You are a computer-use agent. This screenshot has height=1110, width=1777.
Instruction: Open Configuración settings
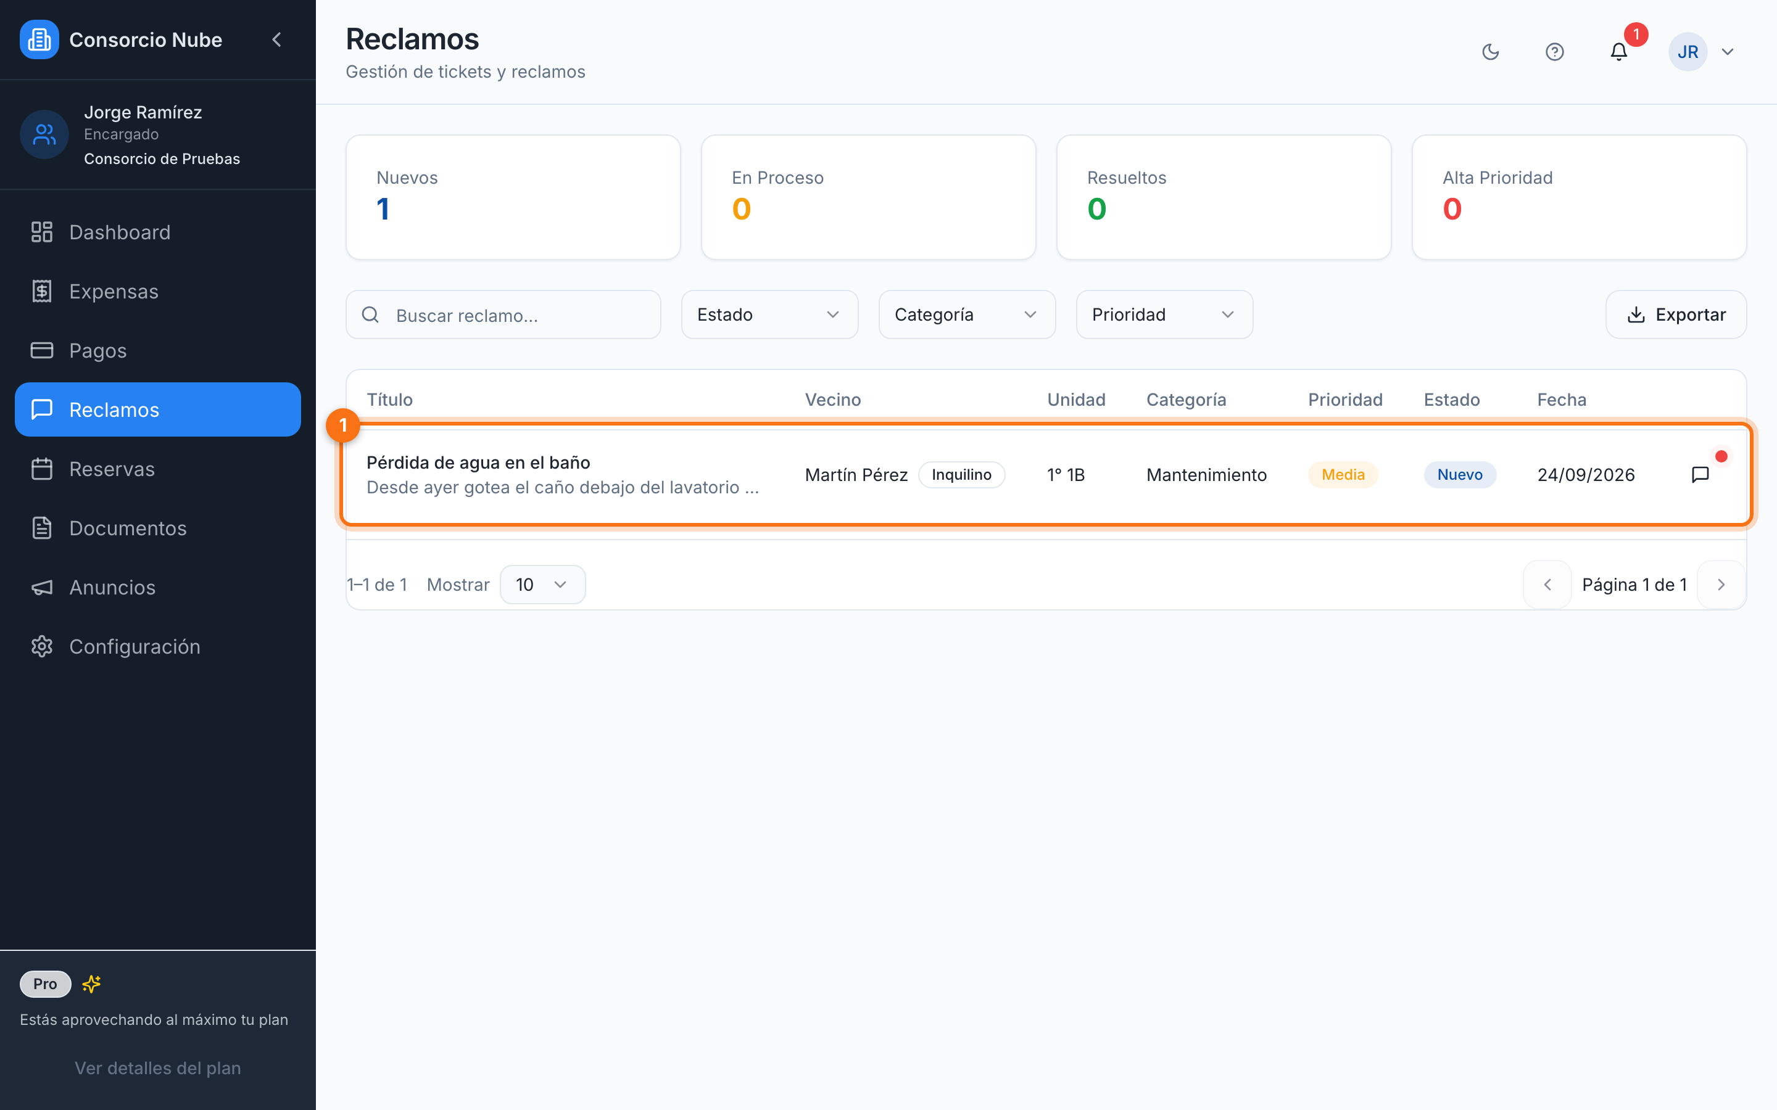[158, 647]
